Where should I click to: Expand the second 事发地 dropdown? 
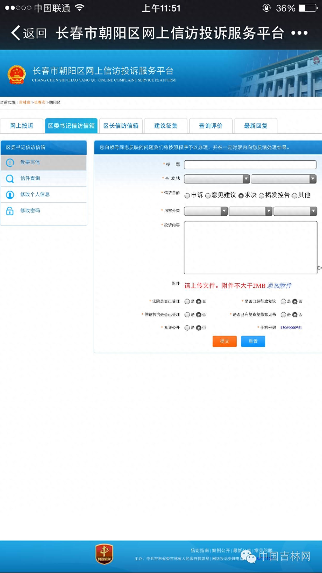(x=284, y=179)
